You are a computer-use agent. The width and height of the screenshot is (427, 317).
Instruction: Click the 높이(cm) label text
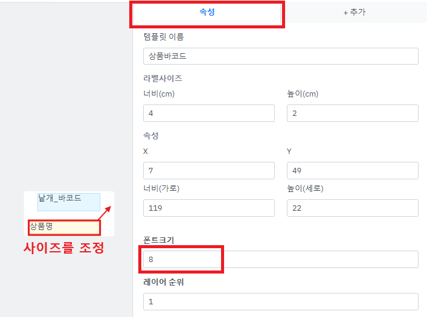(x=303, y=94)
